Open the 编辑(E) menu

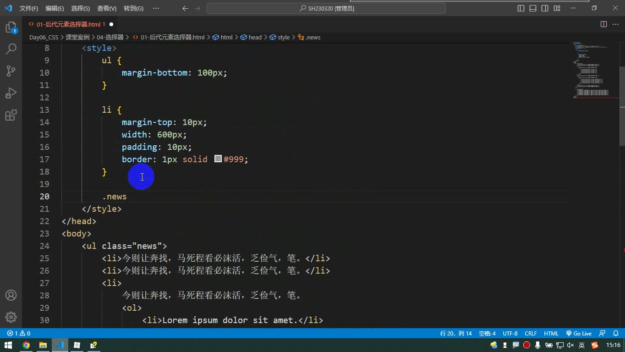click(55, 8)
